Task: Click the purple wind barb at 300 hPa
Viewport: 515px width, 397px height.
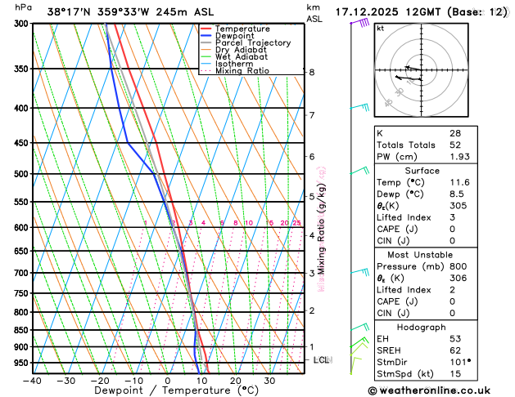Action: (x=360, y=23)
